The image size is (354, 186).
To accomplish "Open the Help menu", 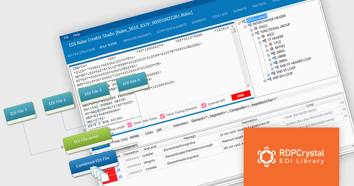I will pyautogui.click(x=76, y=35).
